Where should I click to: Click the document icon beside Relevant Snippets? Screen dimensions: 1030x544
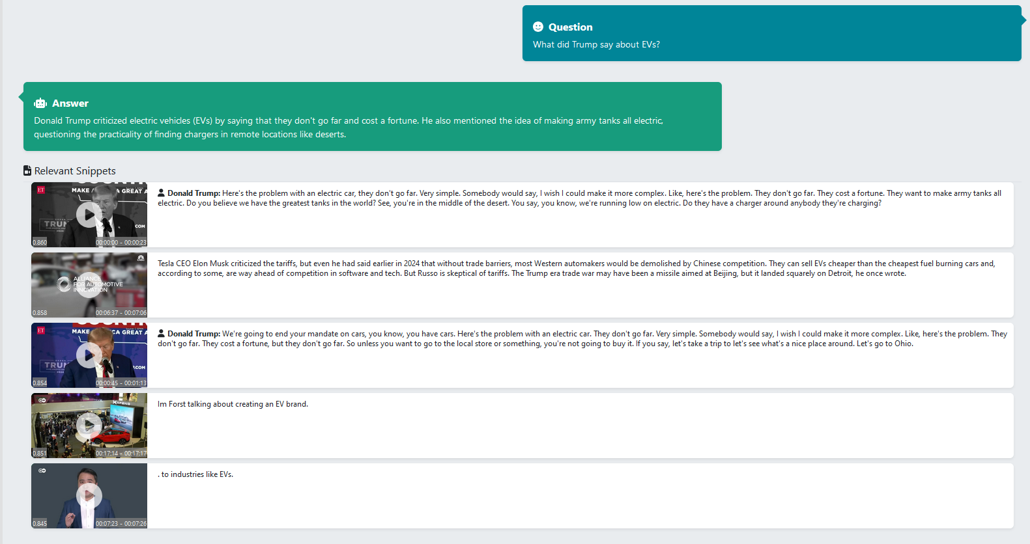tap(27, 170)
